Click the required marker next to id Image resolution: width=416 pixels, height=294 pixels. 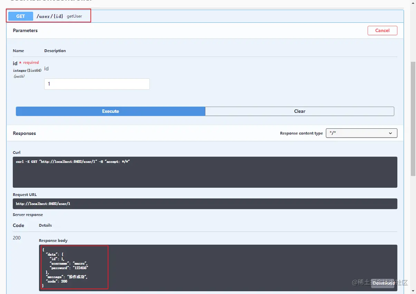point(29,62)
